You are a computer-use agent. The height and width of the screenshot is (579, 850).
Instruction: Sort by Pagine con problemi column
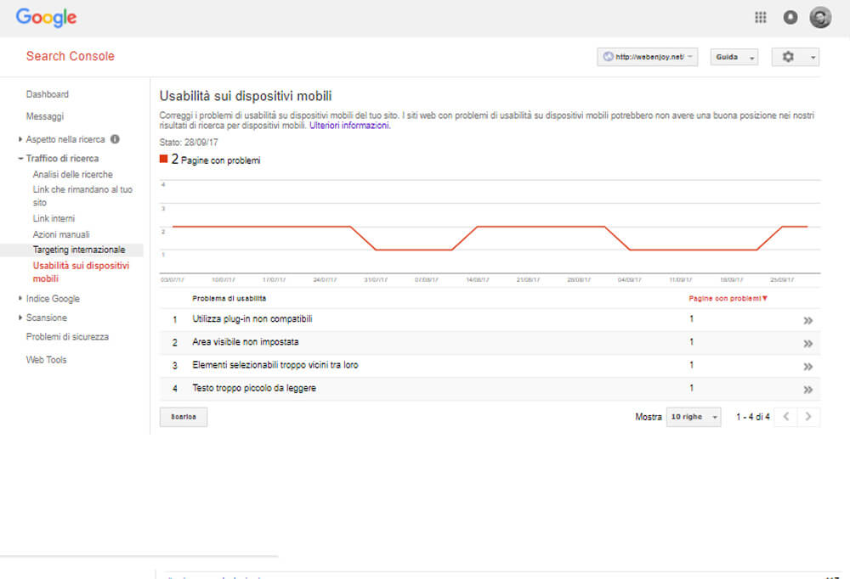[728, 299]
